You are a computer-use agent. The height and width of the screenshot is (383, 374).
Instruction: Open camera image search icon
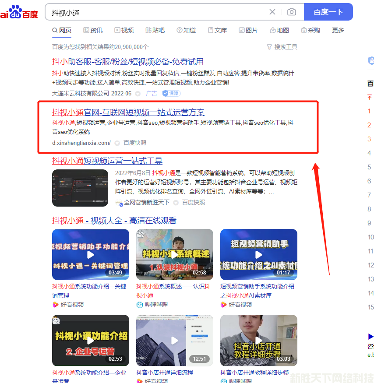point(291,12)
